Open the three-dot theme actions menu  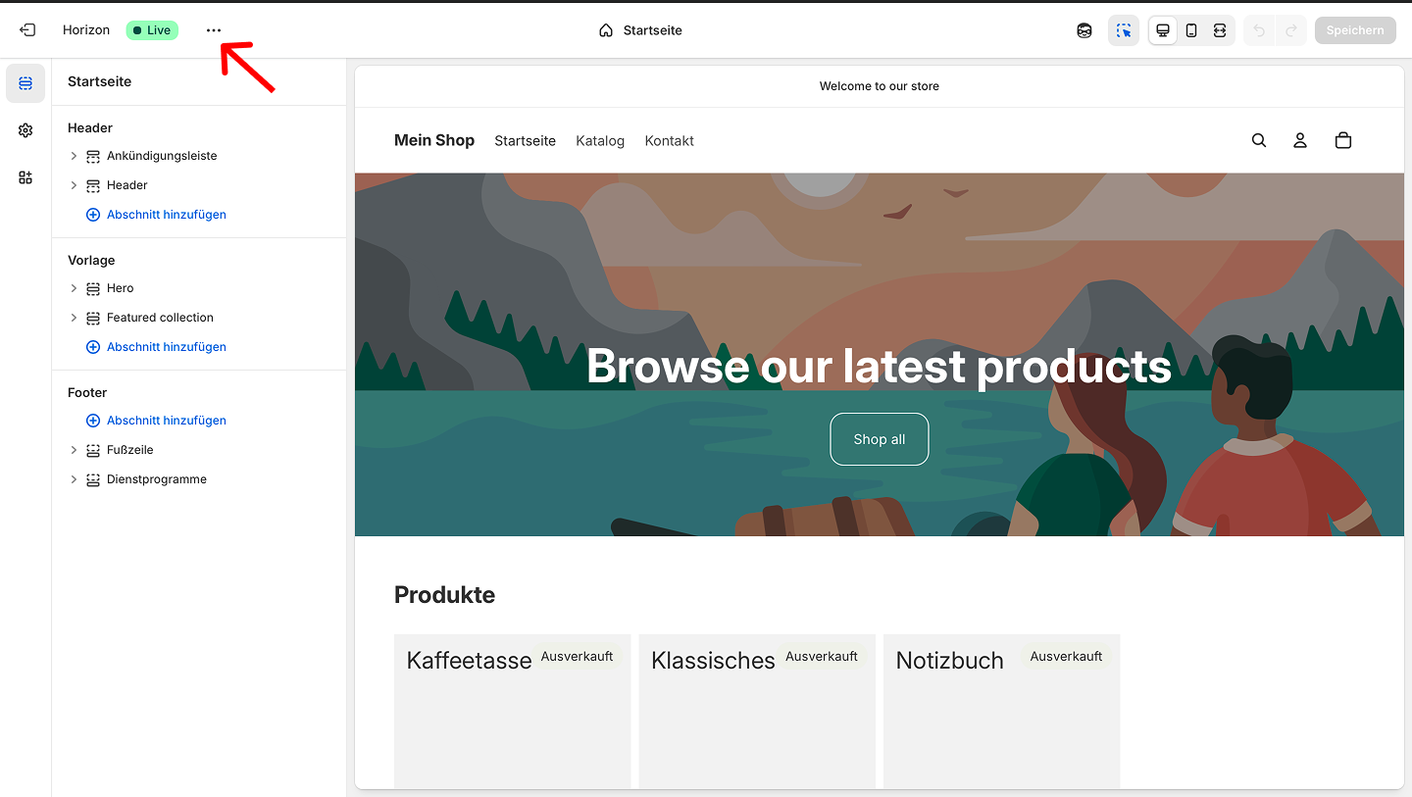(x=214, y=30)
